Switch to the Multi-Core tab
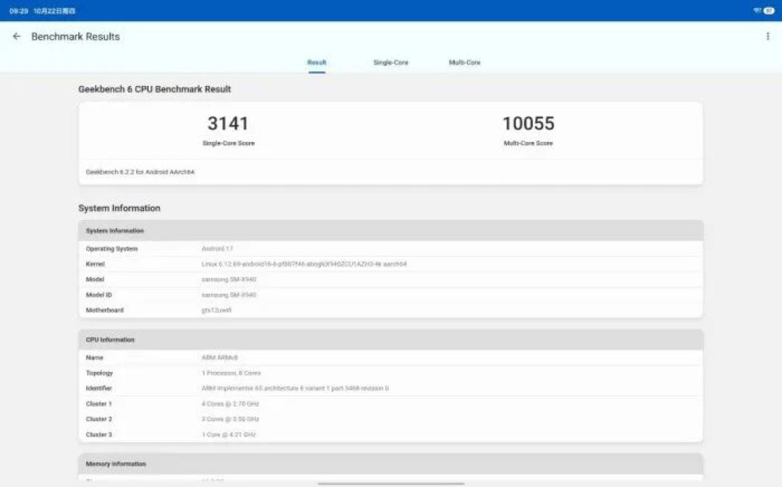782x487 pixels. tap(464, 62)
